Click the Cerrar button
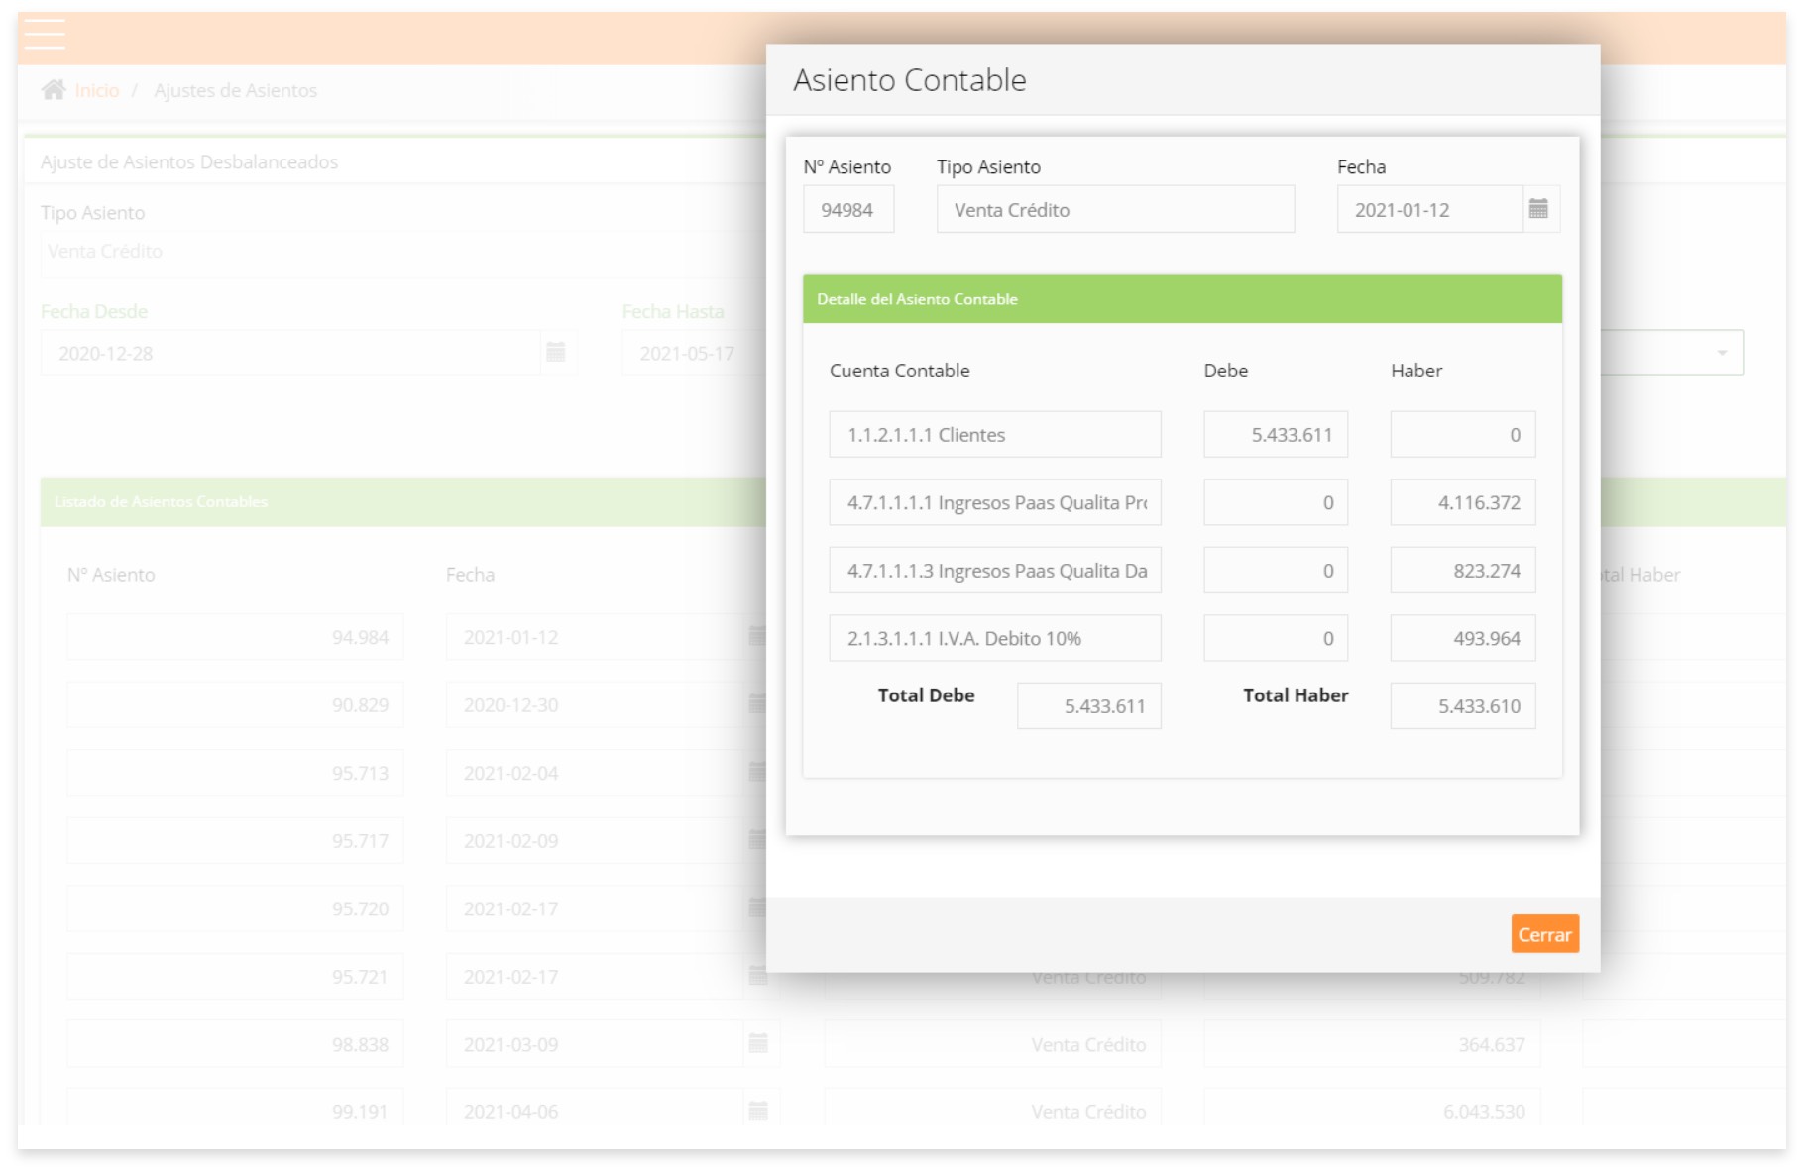 [1544, 934]
